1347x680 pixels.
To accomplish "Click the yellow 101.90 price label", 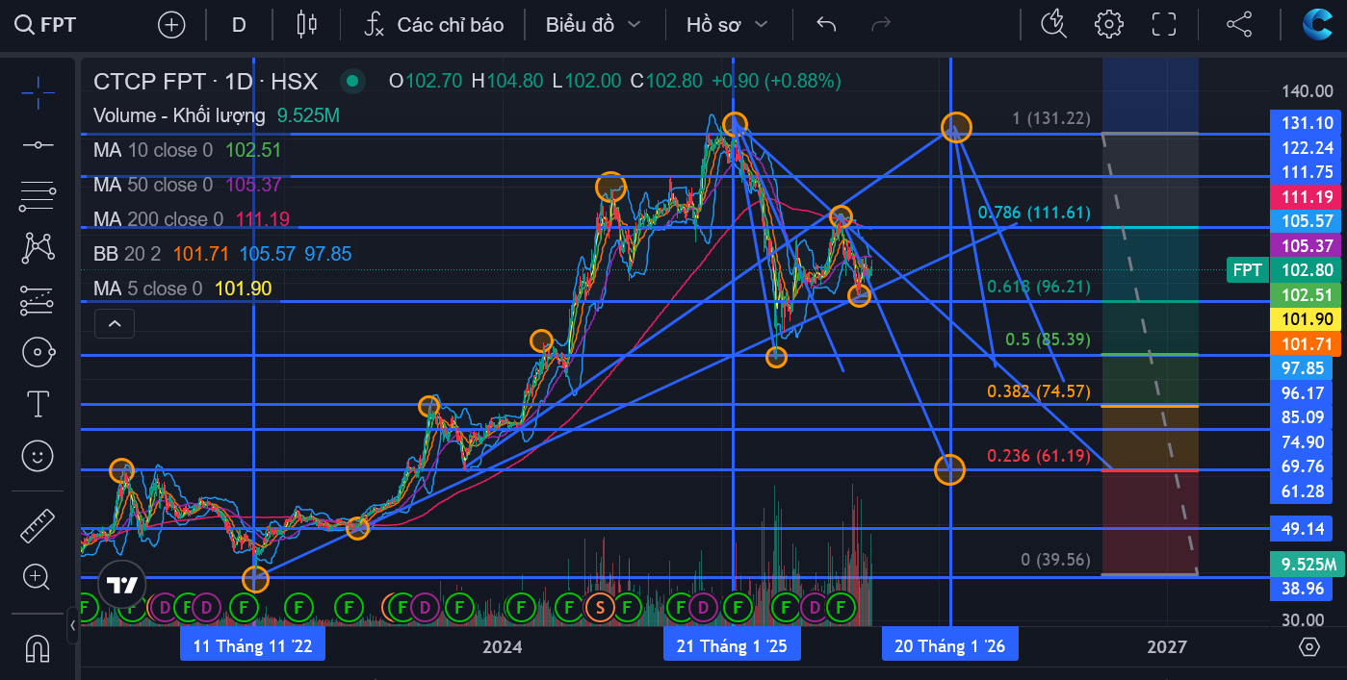I will pyautogui.click(x=1308, y=319).
